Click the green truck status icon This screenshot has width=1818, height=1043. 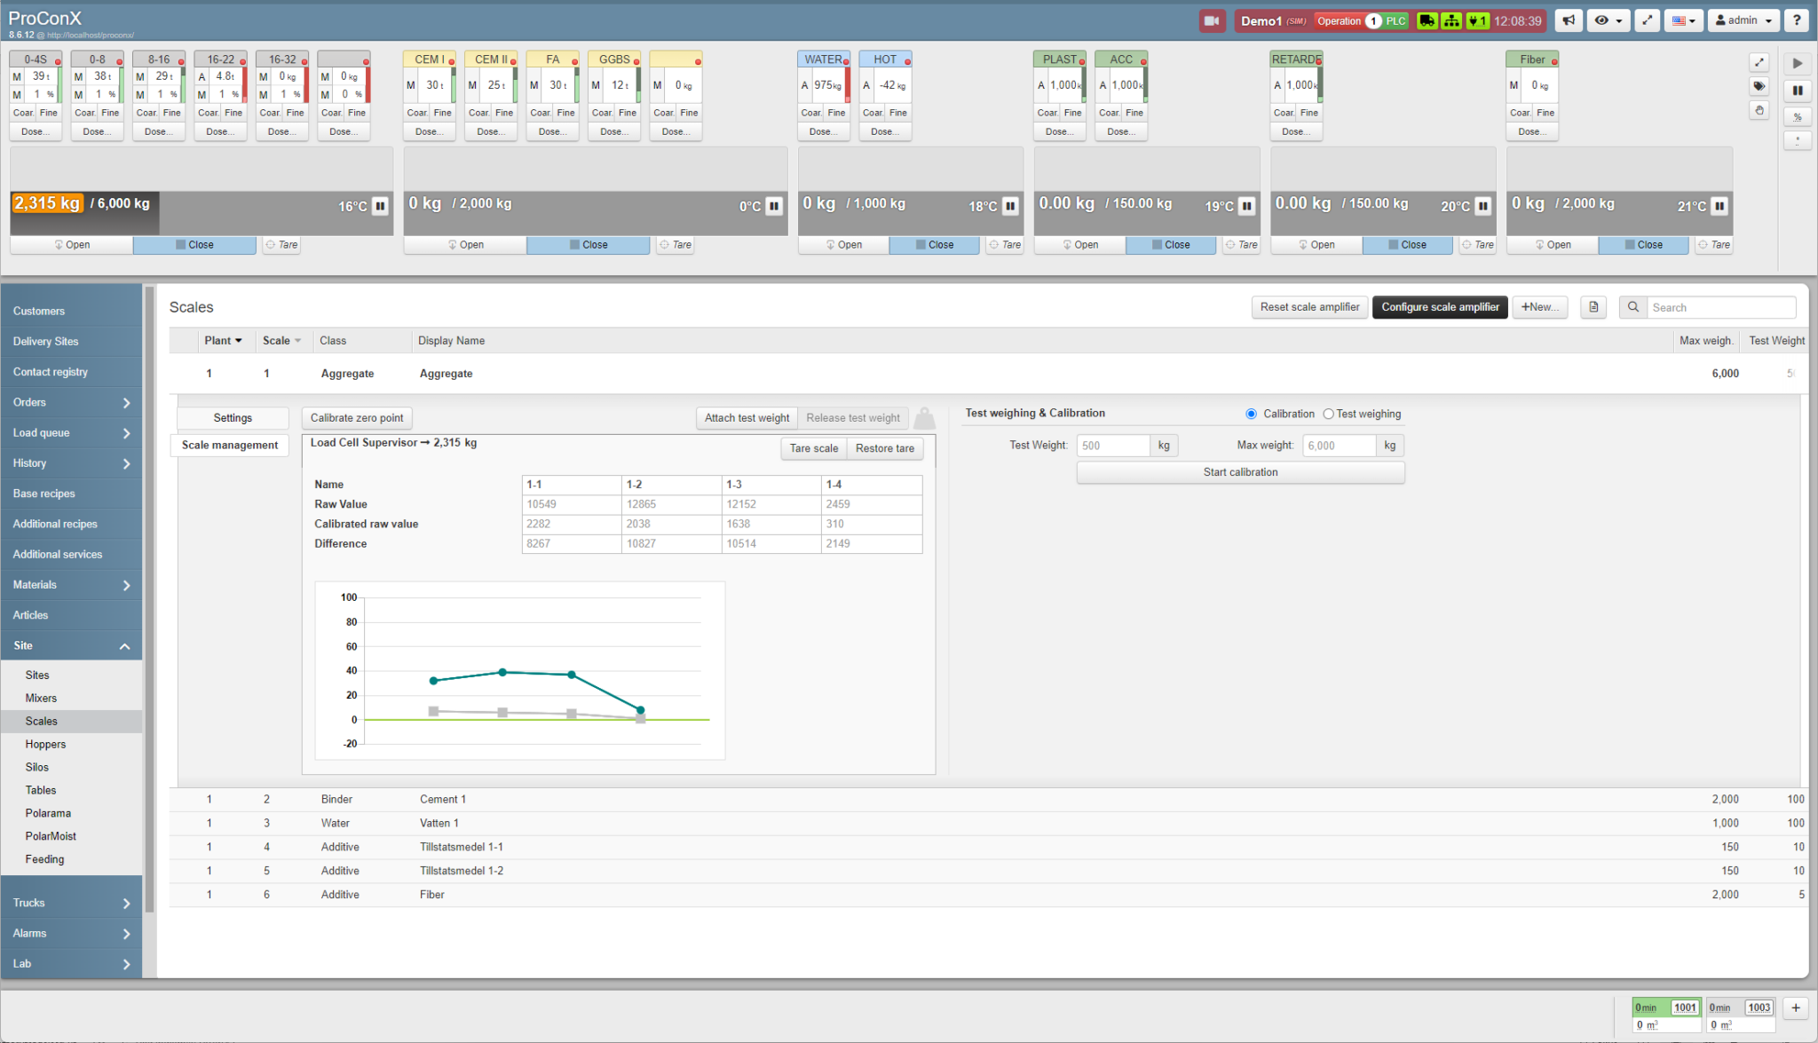(1427, 20)
